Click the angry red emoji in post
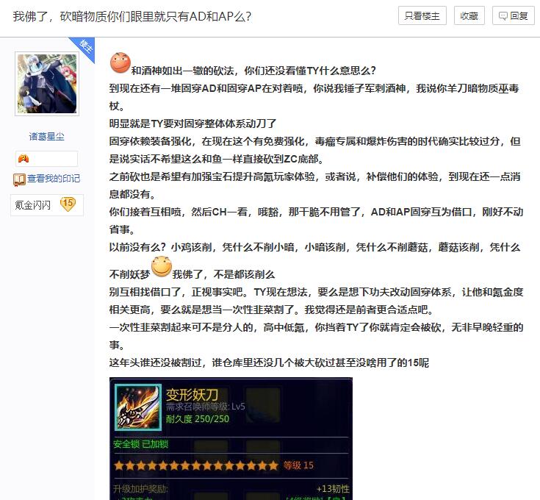540x500 pixels. [120, 63]
